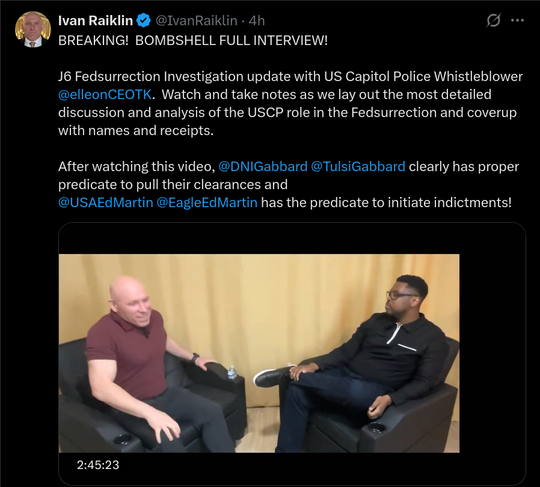The image size is (540, 487).
Task: Open the 4h timestamp link
Action: pos(257,20)
